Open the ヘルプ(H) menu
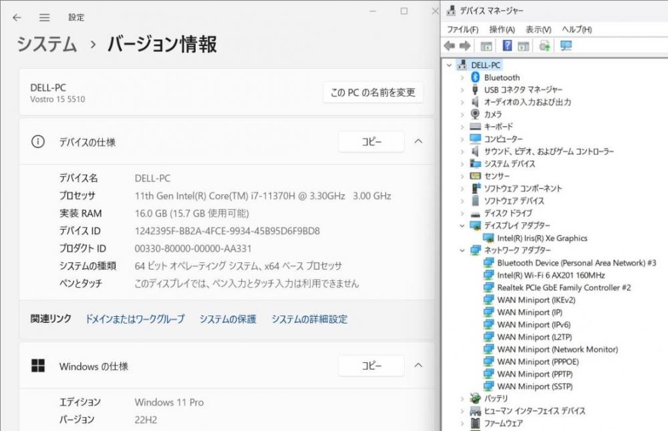The image size is (668, 431). pos(577,29)
